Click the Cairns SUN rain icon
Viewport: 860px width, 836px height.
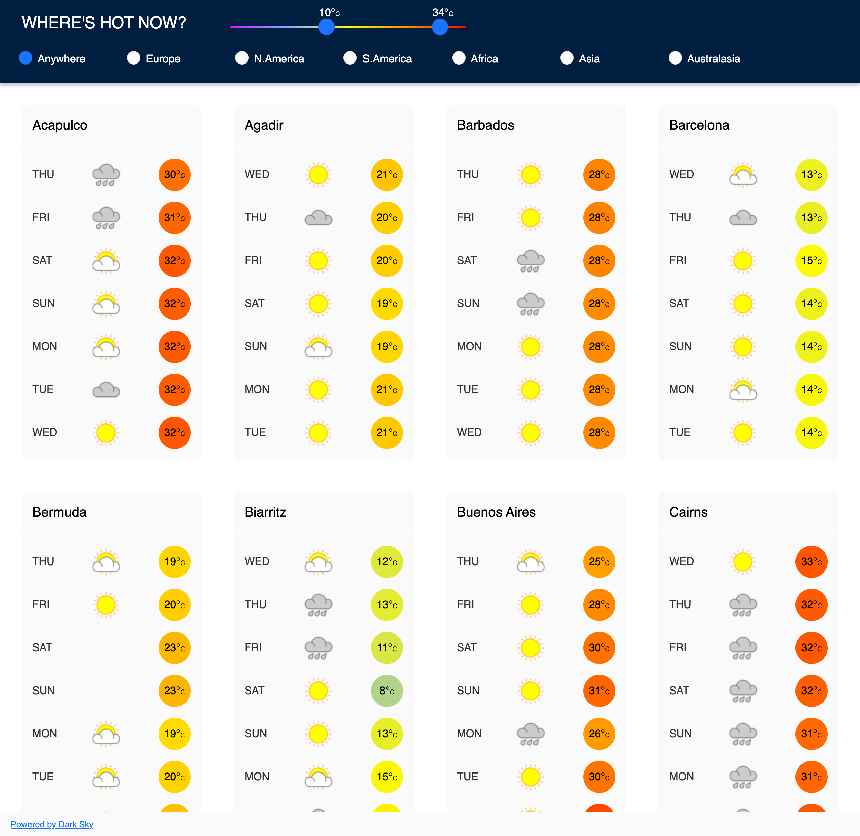click(743, 734)
